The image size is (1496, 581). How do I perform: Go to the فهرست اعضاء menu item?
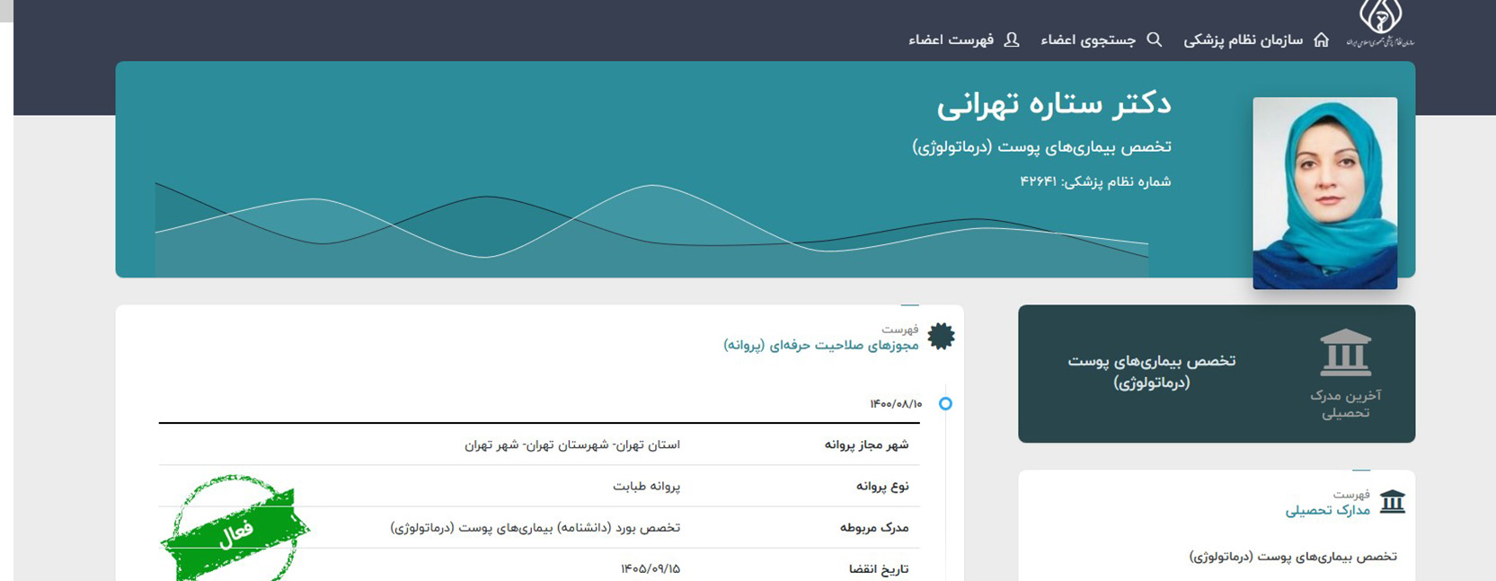(951, 40)
